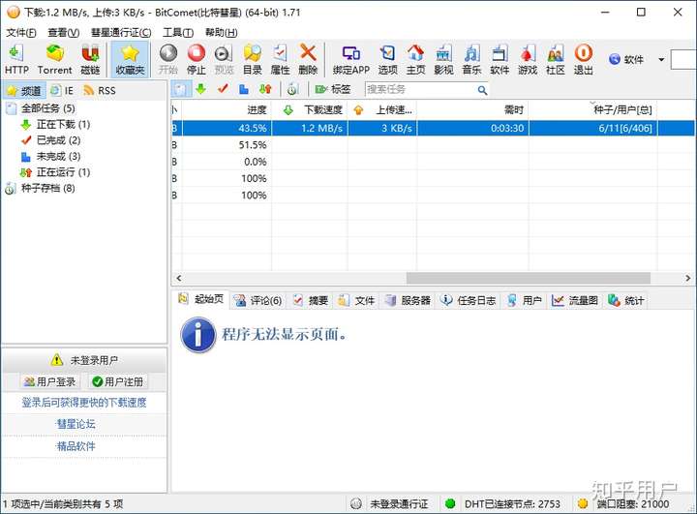Open the 统计 statistics tab
This screenshot has height=514, width=697.
[x=626, y=301]
